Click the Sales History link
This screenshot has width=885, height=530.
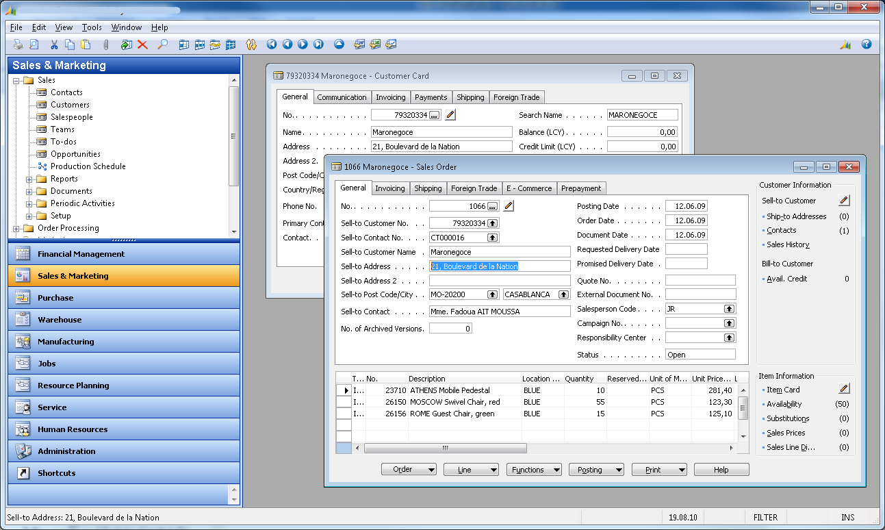(x=788, y=244)
